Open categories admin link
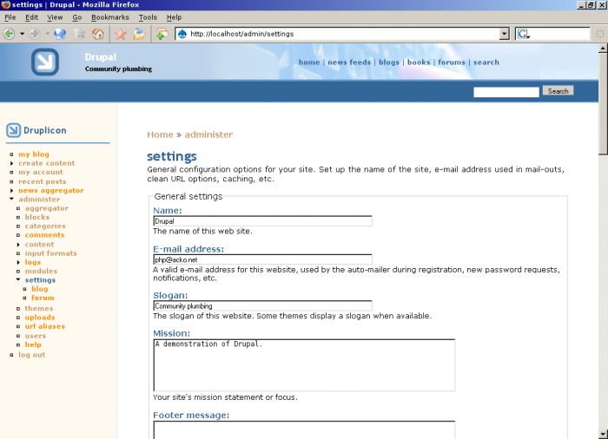This screenshot has height=439, width=608. click(x=45, y=226)
